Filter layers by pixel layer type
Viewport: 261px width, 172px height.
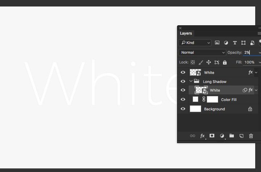point(217,43)
